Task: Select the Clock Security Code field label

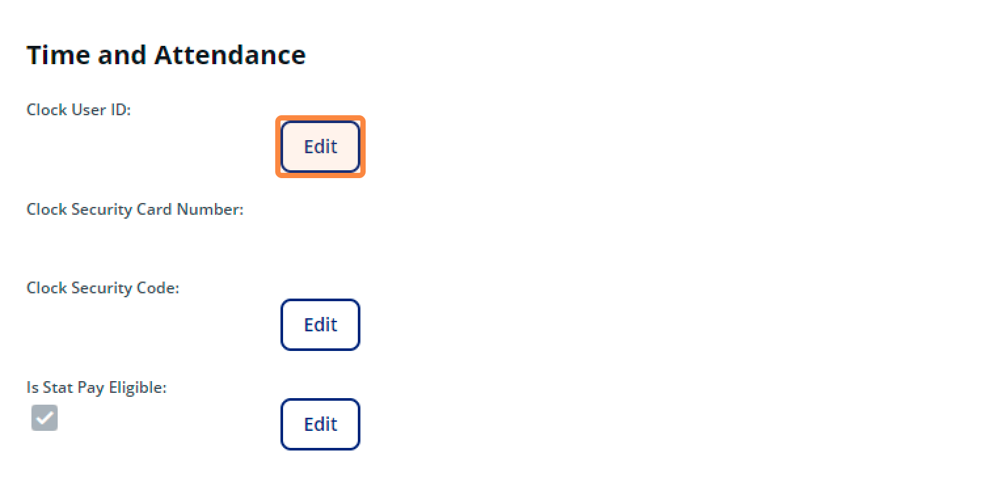Action: 102,287
